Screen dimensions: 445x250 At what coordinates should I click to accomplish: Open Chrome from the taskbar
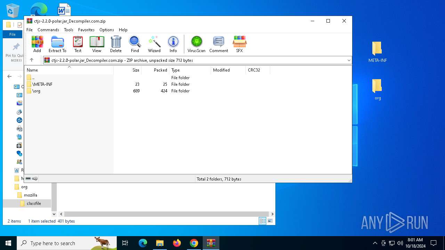[194, 243]
